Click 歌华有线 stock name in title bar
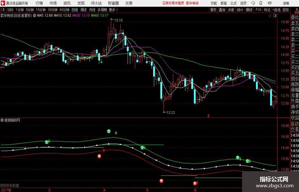The image size is (299, 192). (x=192, y=3)
